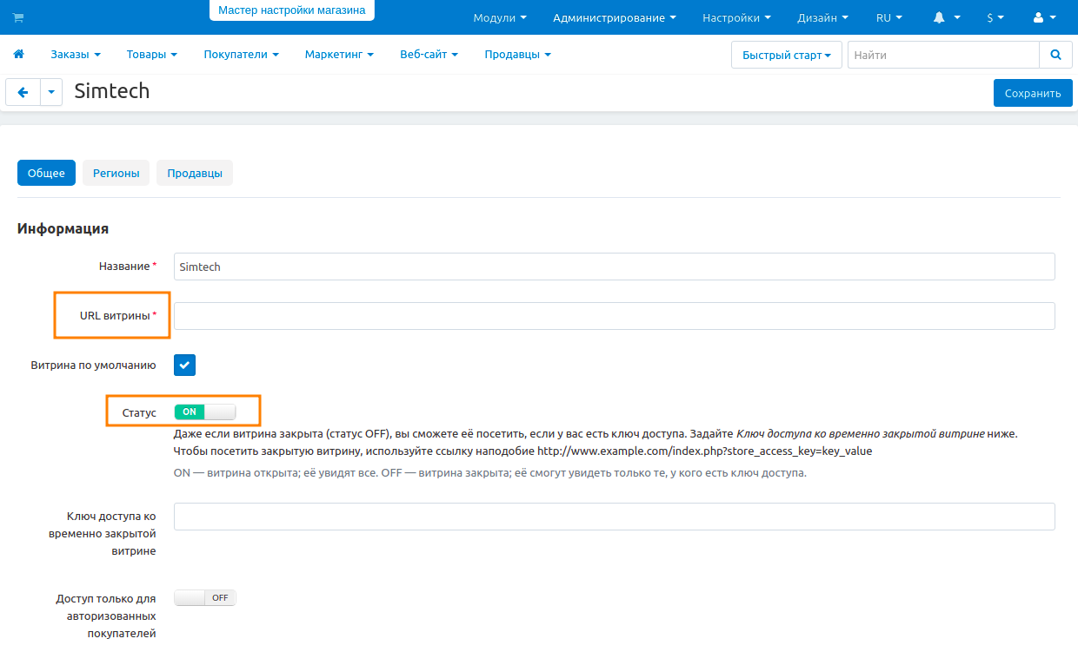Open the notifications bell menu
This screenshot has height=652, width=1078.
(x=946, y=17)
